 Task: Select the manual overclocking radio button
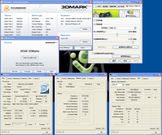(94, 24)
